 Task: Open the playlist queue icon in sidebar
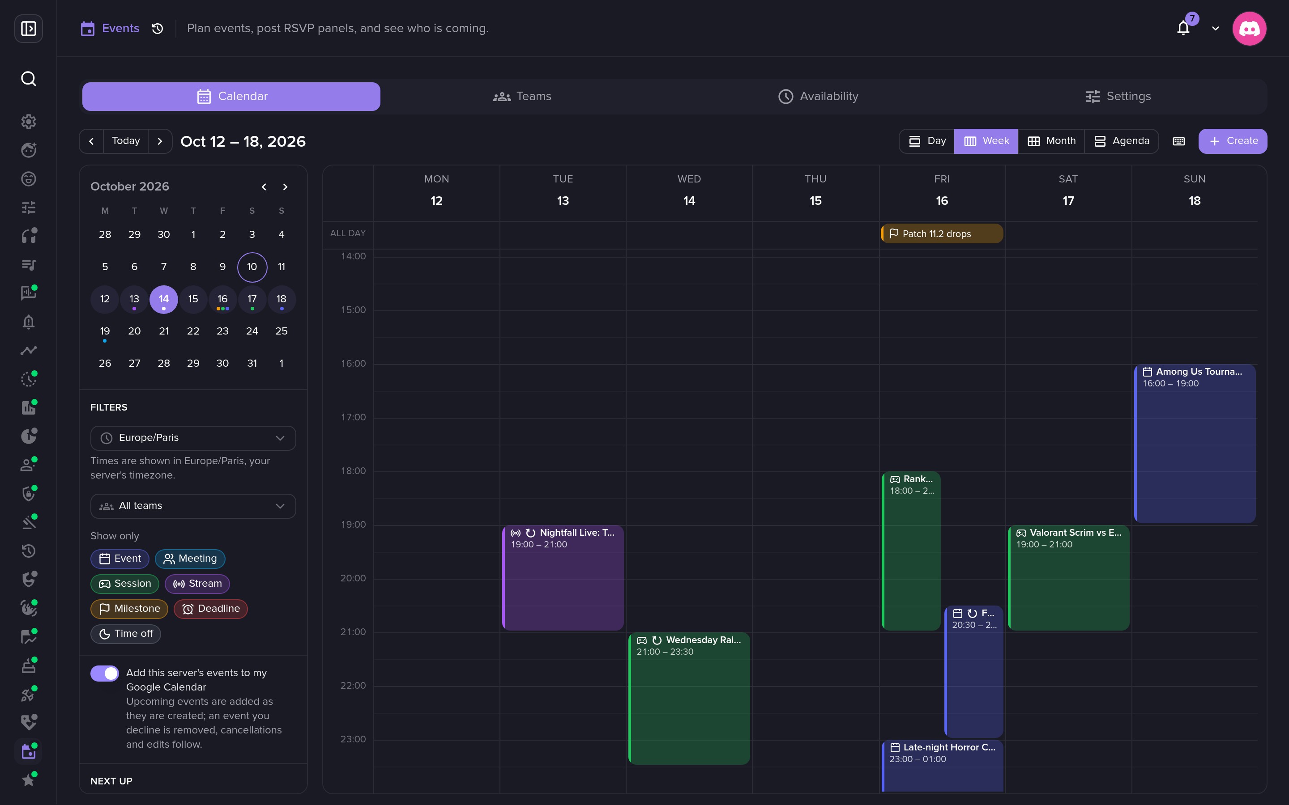click(x=28, y=265)
